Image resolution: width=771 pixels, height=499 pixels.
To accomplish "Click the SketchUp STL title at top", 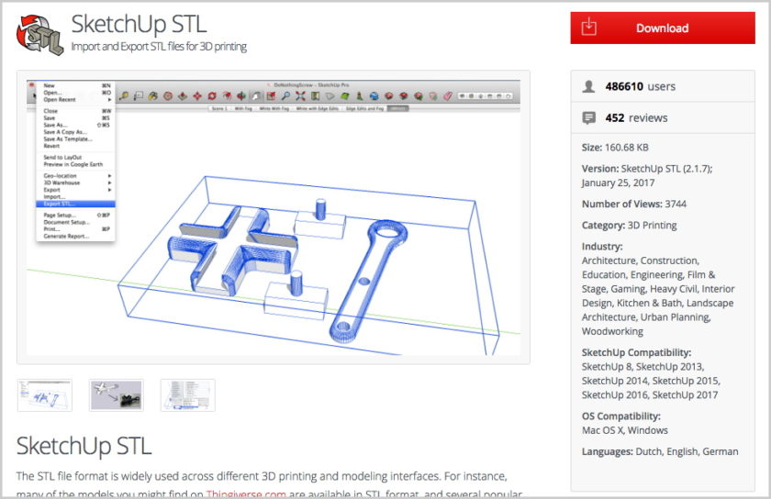I will tap(139, 24).
